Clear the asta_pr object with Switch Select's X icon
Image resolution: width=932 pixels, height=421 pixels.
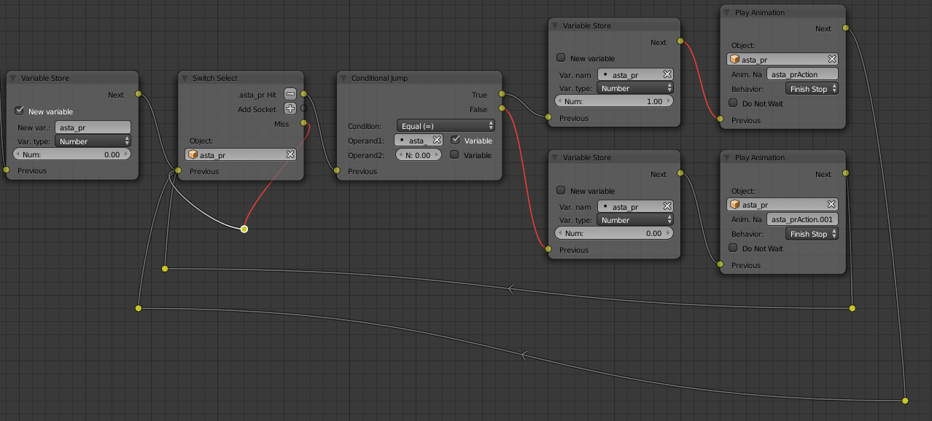click(x=290, y=154)
